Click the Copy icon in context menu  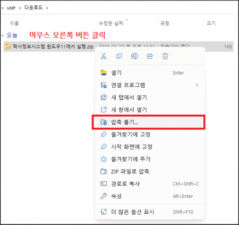point(119,56)
